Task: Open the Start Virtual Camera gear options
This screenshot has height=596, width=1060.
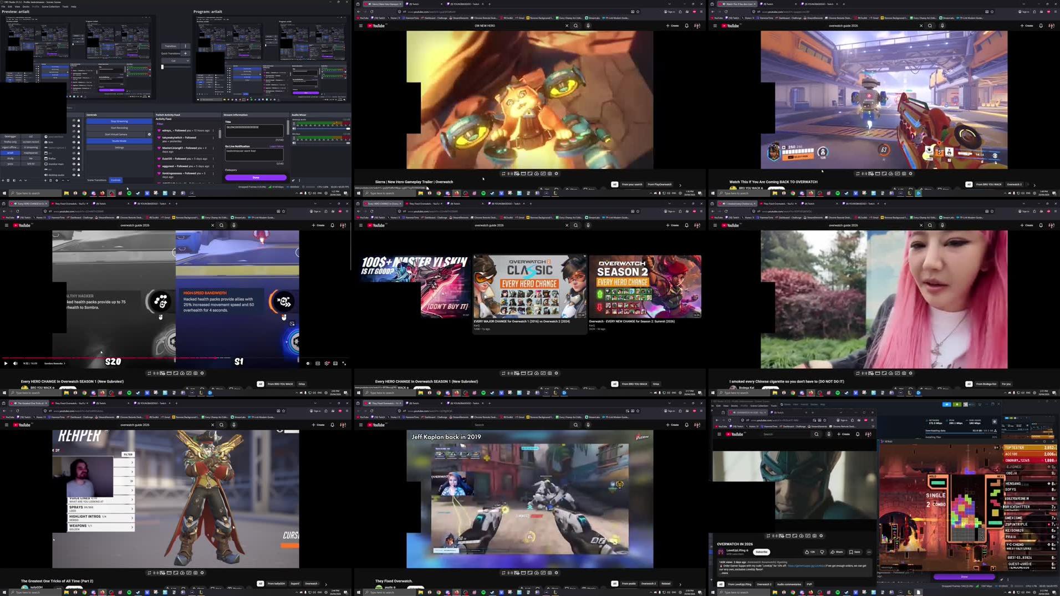Action: click(x=149, y=134)
